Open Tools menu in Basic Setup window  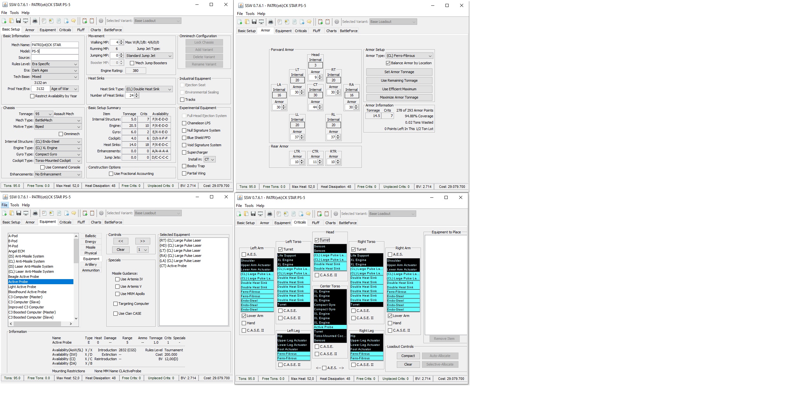tap(14, 13)
